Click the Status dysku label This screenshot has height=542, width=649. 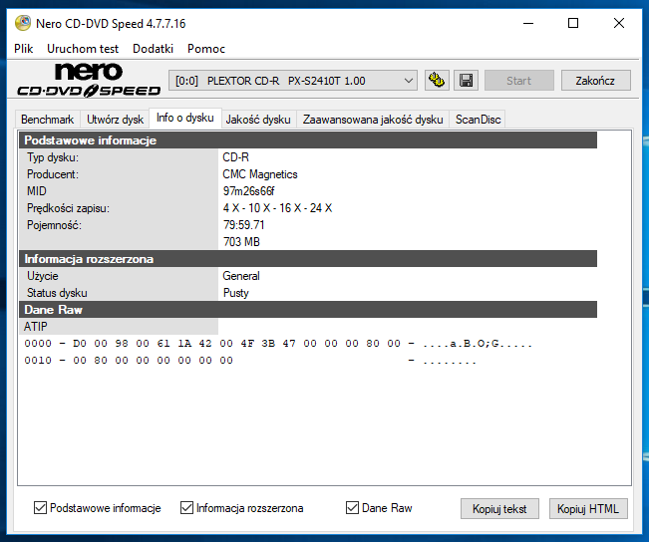tap(57, 293)
